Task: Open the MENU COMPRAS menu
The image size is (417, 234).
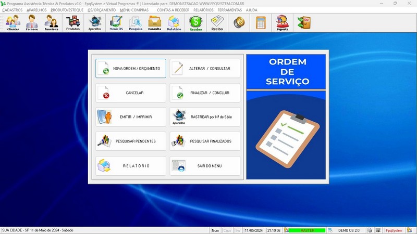Action: [x=134, y=10]
